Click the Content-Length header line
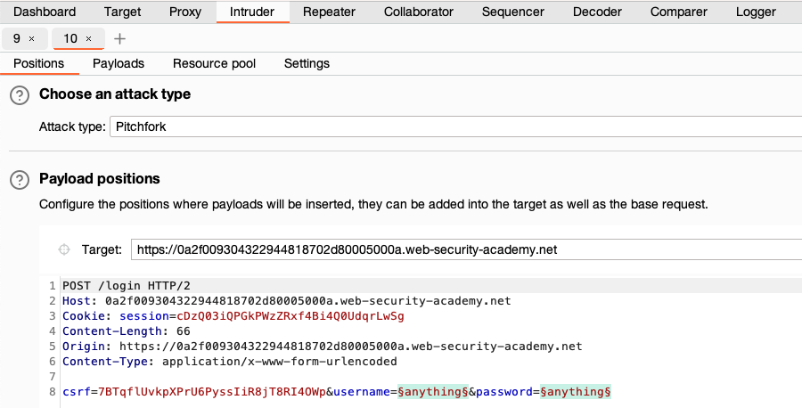The height and width of the screenshot is (408, 802). point(127,331)
